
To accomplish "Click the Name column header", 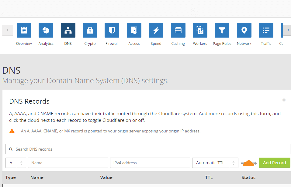I will (x=37, y=178).
